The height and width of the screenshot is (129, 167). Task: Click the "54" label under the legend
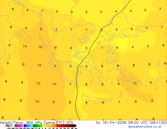[76, 128]
